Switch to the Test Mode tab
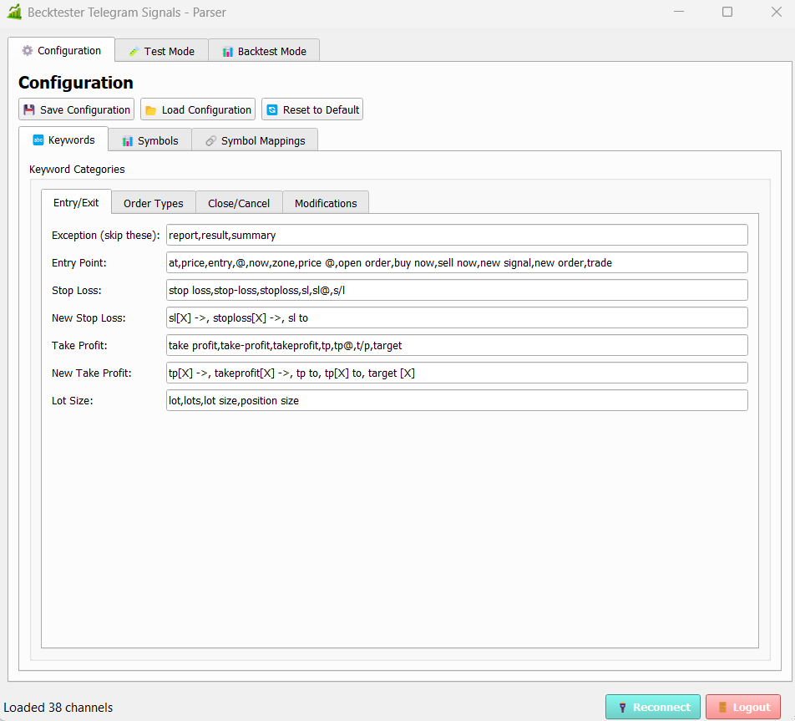The width and height of the screenshot is (795, 721). [161, 52]
